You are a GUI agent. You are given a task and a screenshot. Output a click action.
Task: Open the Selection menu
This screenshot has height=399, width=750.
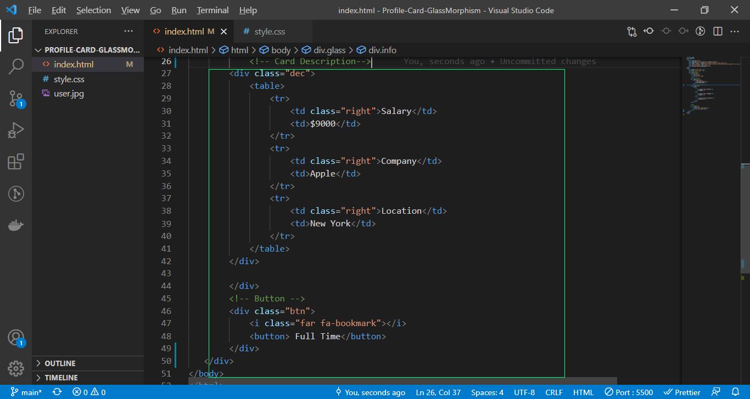[93, 10]
